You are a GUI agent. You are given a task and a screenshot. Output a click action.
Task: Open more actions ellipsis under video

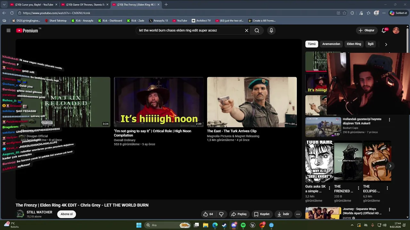[x=298, y=214]
